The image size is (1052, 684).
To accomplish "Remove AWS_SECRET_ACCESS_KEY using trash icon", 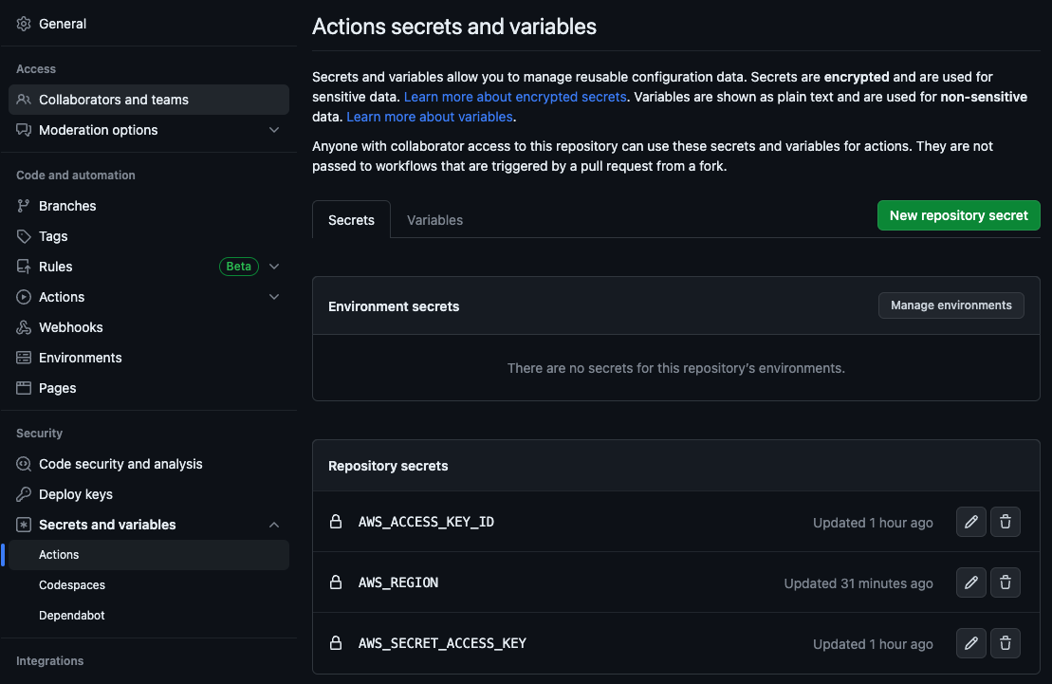I will point(1006,643).
